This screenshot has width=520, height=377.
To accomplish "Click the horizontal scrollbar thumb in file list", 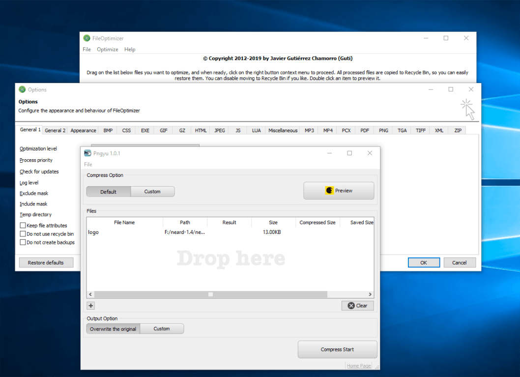I will click(210, 294).
